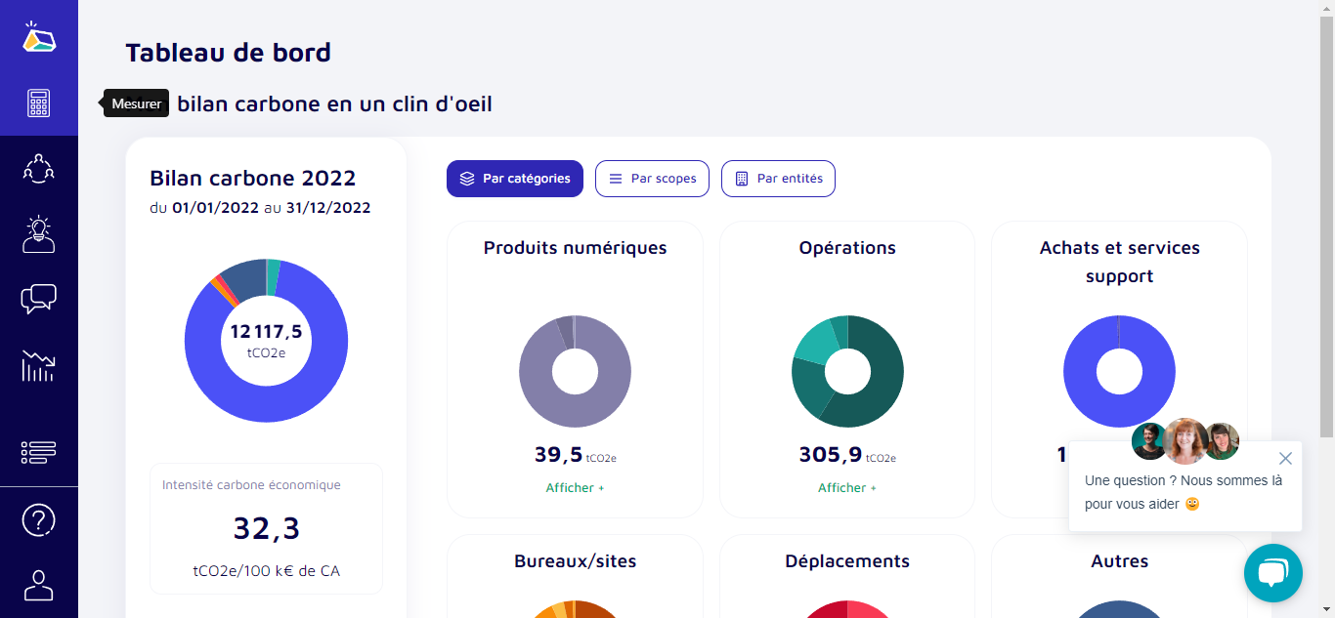Open the lightbulb person sidebar icon
Image resolution: width=1335 pixels, height=618 pixels.
(x=38, y=234)
